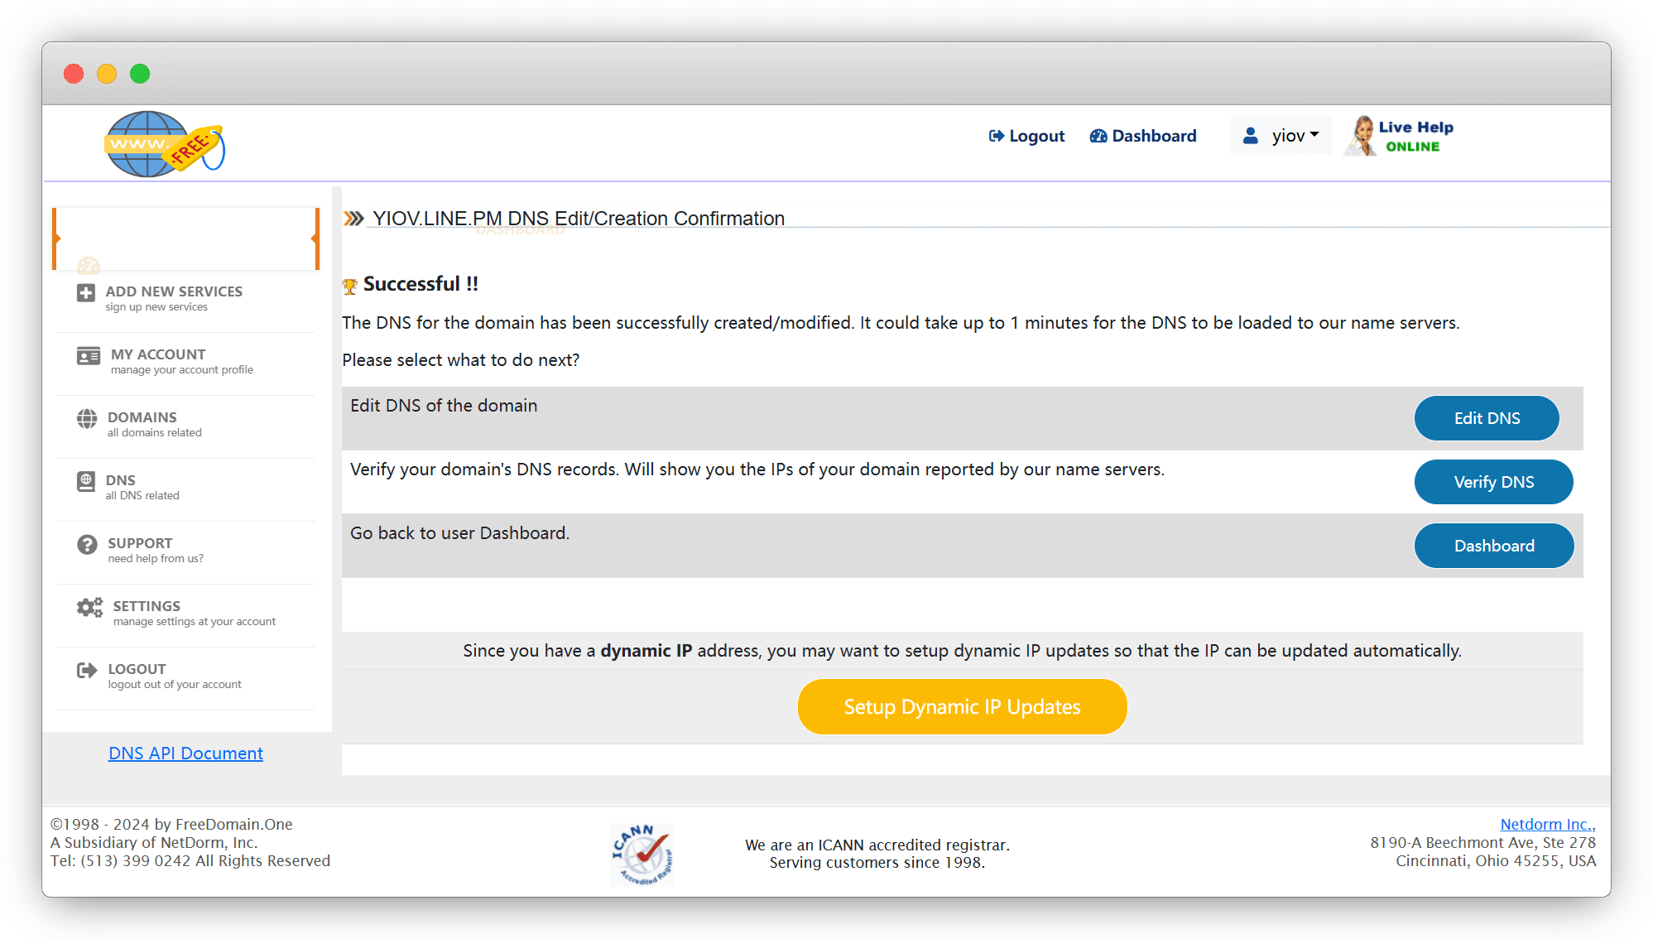Click the ICANN accredited registrar badge

click(x=641, y=855)
